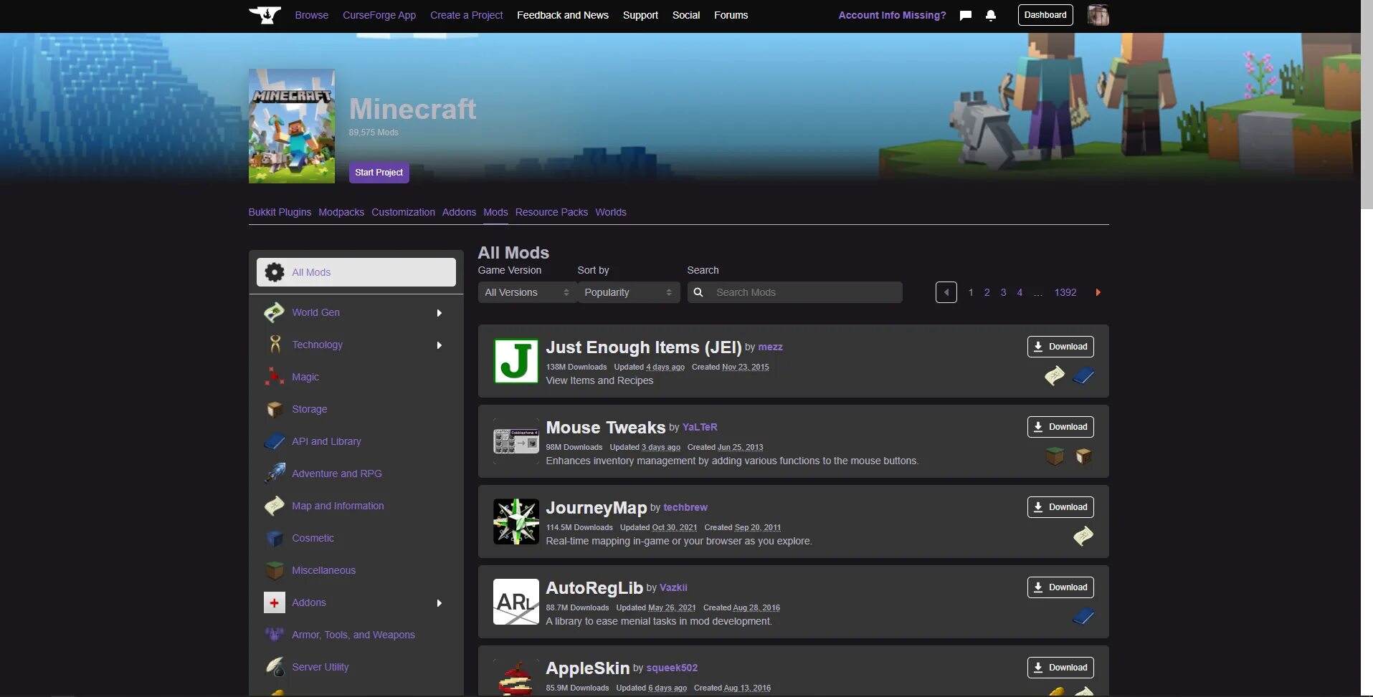Screen dimensions: 1373x697
Task: Open the Game Version dropdown
Action: tap(527, 292)
